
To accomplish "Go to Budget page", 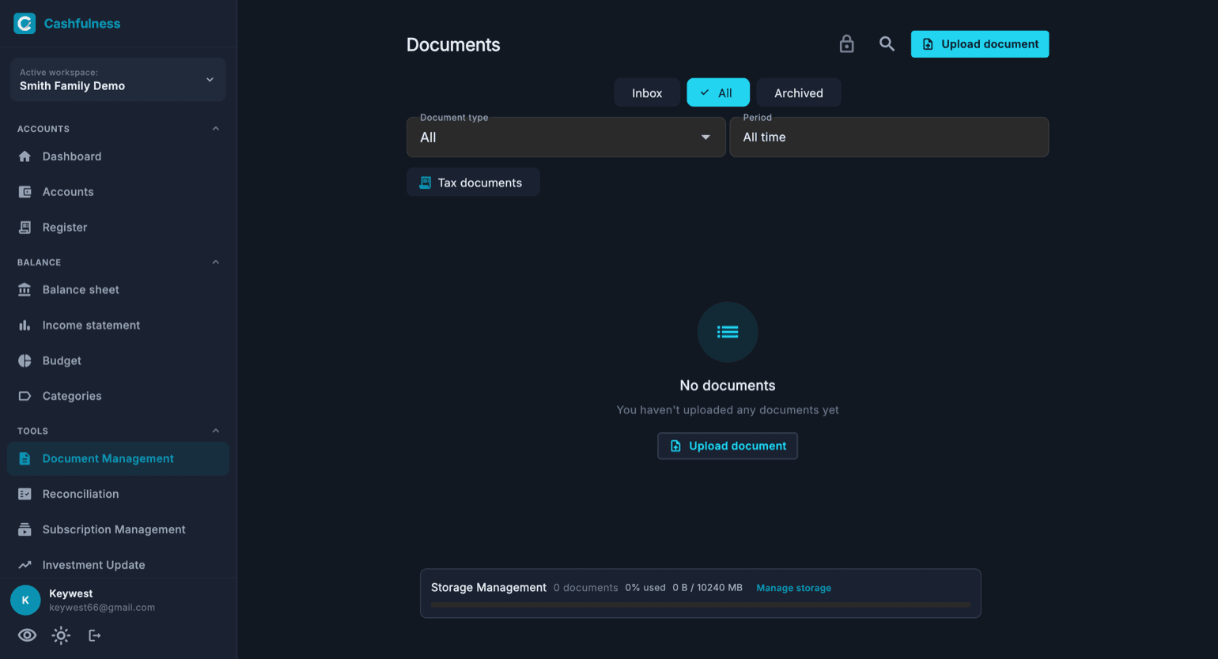I will tap(118, 361).
